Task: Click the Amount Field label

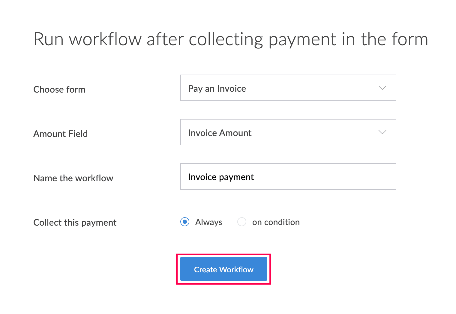Action: pyautogui.click(x=61, y=134)
